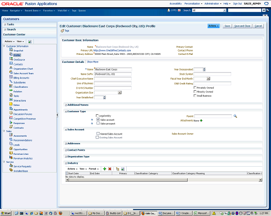Open the Navigator menu in the top bar
Viewport: 271px width, 216px height.
click(x=15, y=10)
